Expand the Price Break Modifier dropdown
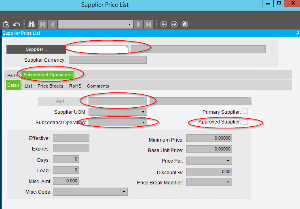This screenshot has height=209, width=300. [x=228, y=182]
